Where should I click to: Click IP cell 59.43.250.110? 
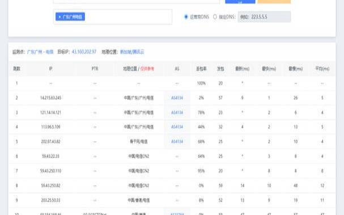[50, 171]
